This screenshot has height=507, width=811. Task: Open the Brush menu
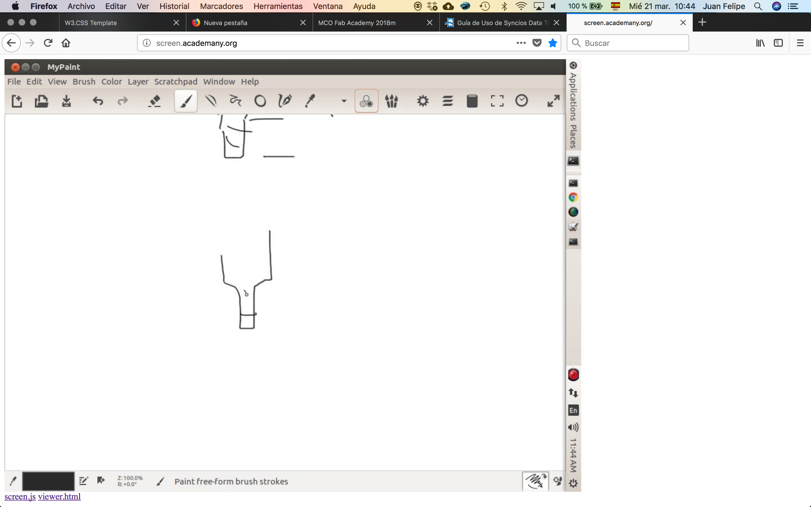[84, 81]
